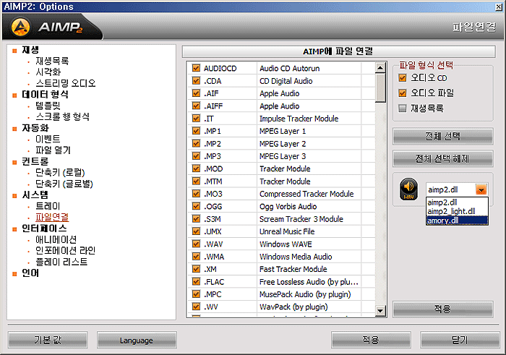Click the bottom 적용 button beside 닫기

click(371, 340)
